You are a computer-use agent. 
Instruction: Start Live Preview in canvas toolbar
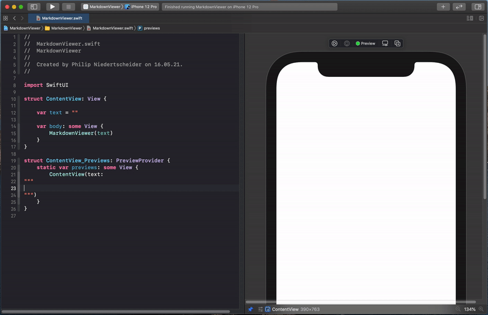(334, 43)
